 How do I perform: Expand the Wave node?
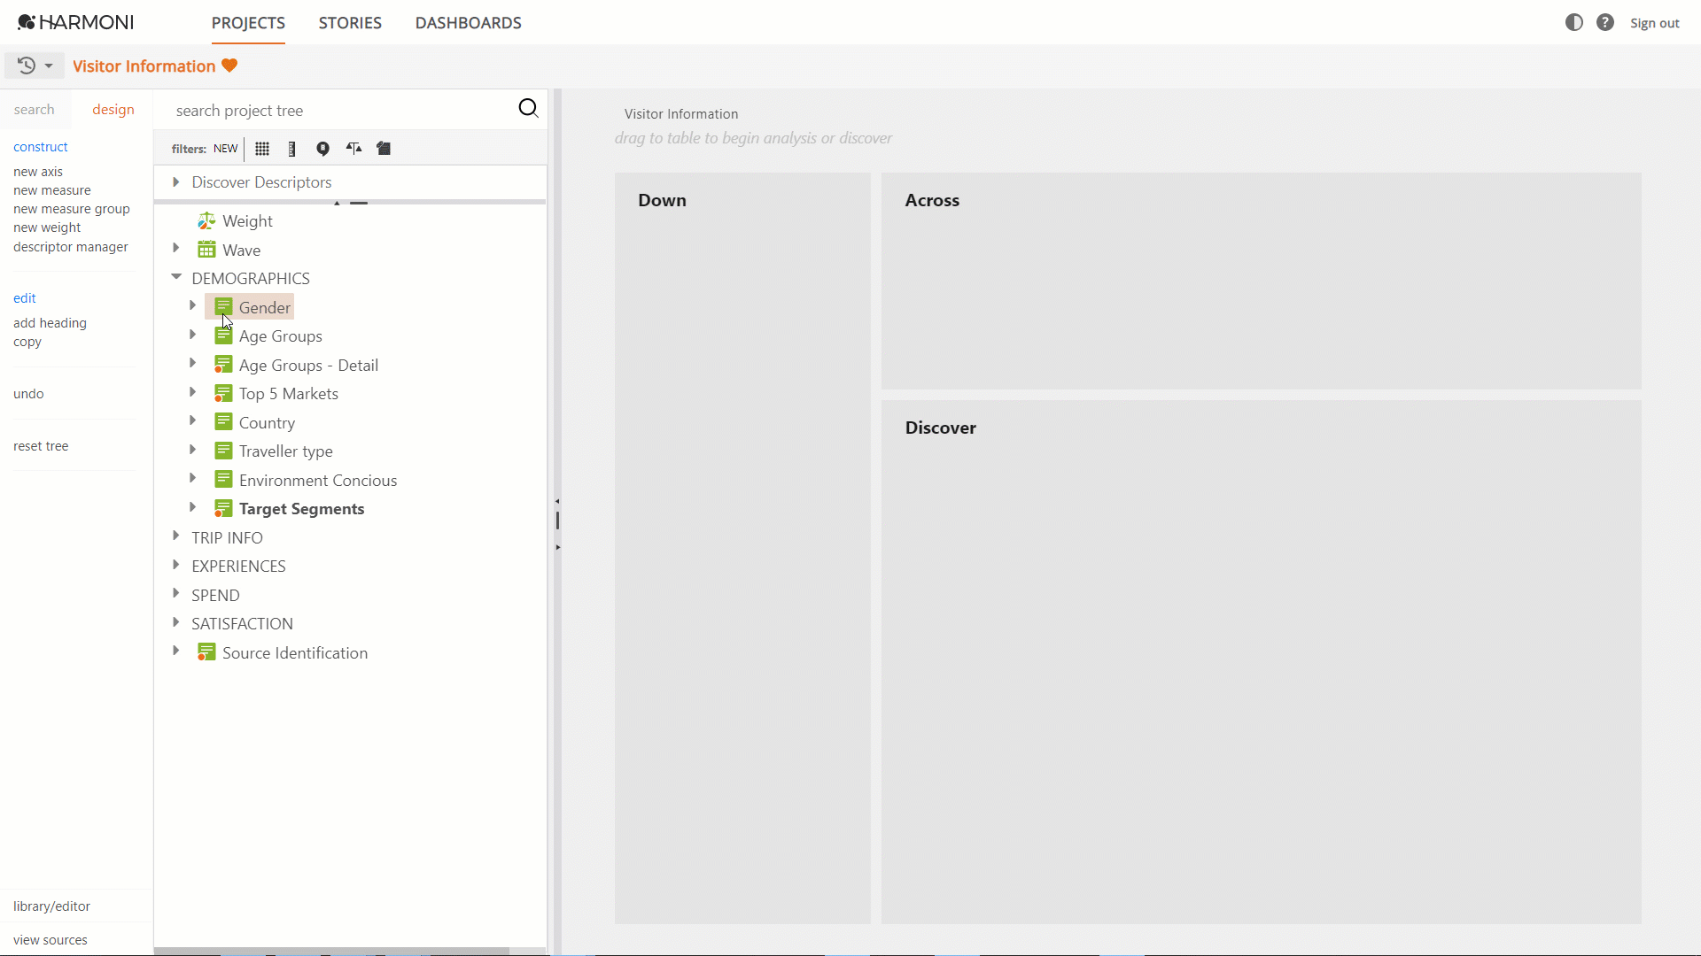click(x=175, y=249)
